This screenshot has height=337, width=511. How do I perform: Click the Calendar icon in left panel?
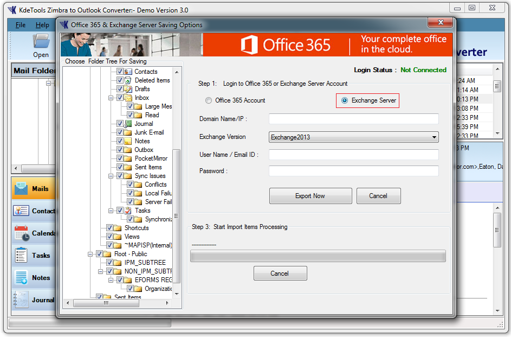click(21, 233)
